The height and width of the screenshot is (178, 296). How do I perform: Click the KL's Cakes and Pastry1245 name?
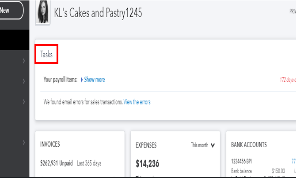point(98,13)
